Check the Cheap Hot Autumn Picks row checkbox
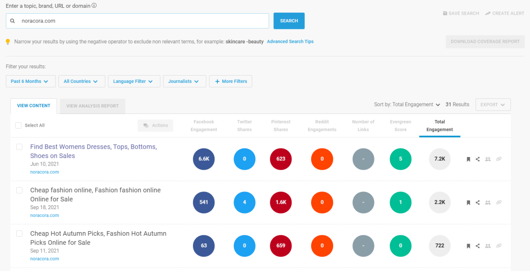Screen dimensions: 530x271 pyautogui.click(x=19, y=234)
